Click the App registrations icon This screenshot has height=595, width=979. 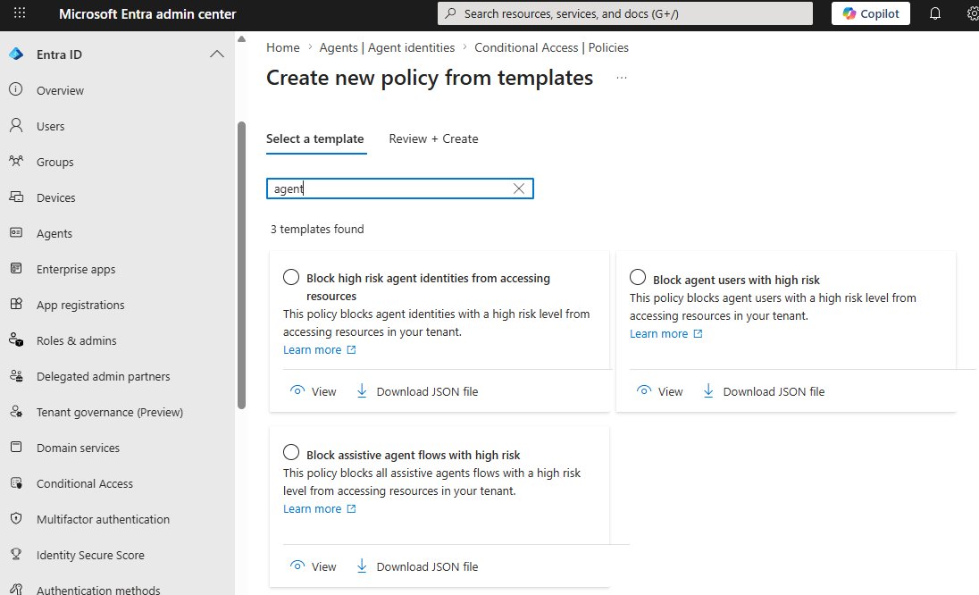click(x=16, y=304)
